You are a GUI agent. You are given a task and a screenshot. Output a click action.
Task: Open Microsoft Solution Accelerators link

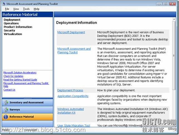click(x=20, y=73)
